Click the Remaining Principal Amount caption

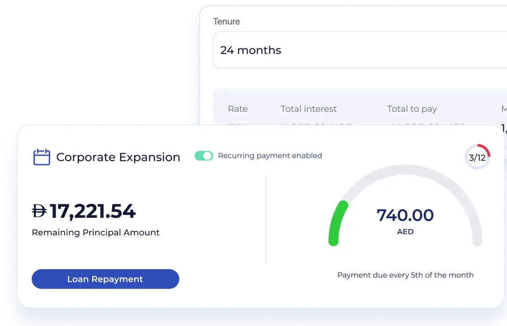pyautogui.click(x=96, y=233)
